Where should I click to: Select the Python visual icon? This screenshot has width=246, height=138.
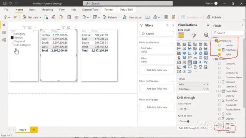[x=206, y=62]
